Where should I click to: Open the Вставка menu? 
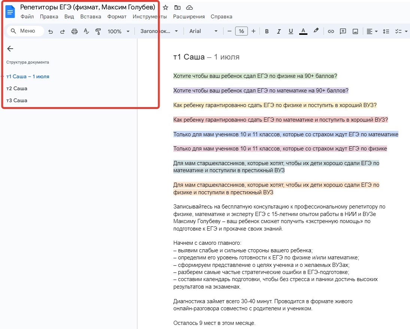point(91,16)
